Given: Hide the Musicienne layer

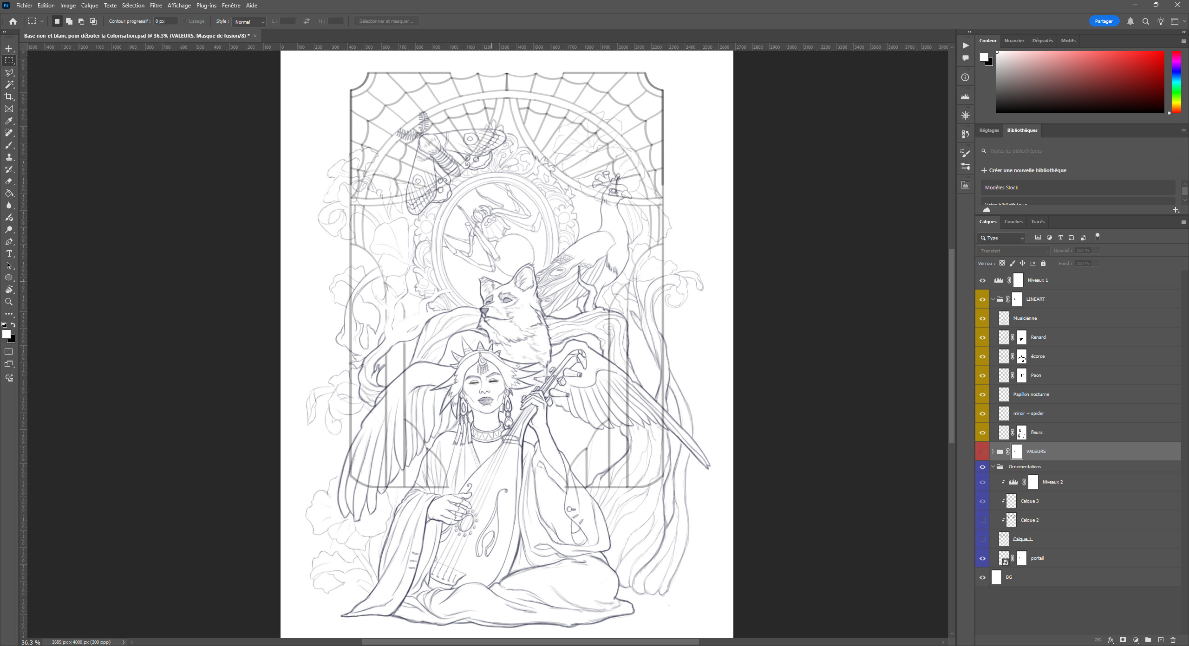Looking at the screenshot, I should [x=982, y=318].
